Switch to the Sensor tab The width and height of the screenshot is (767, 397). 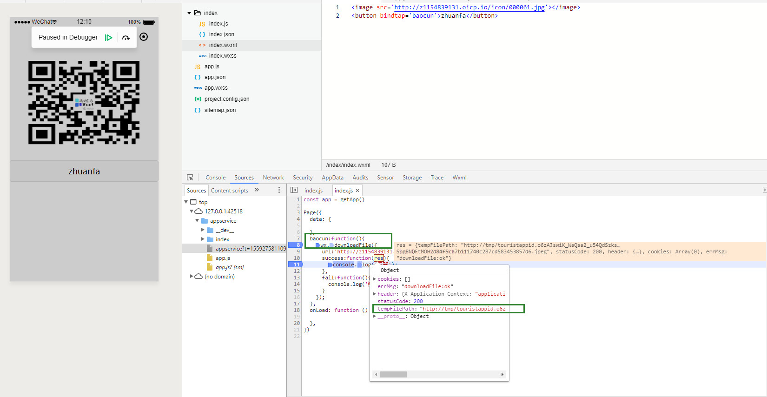(x=385, y=178)
